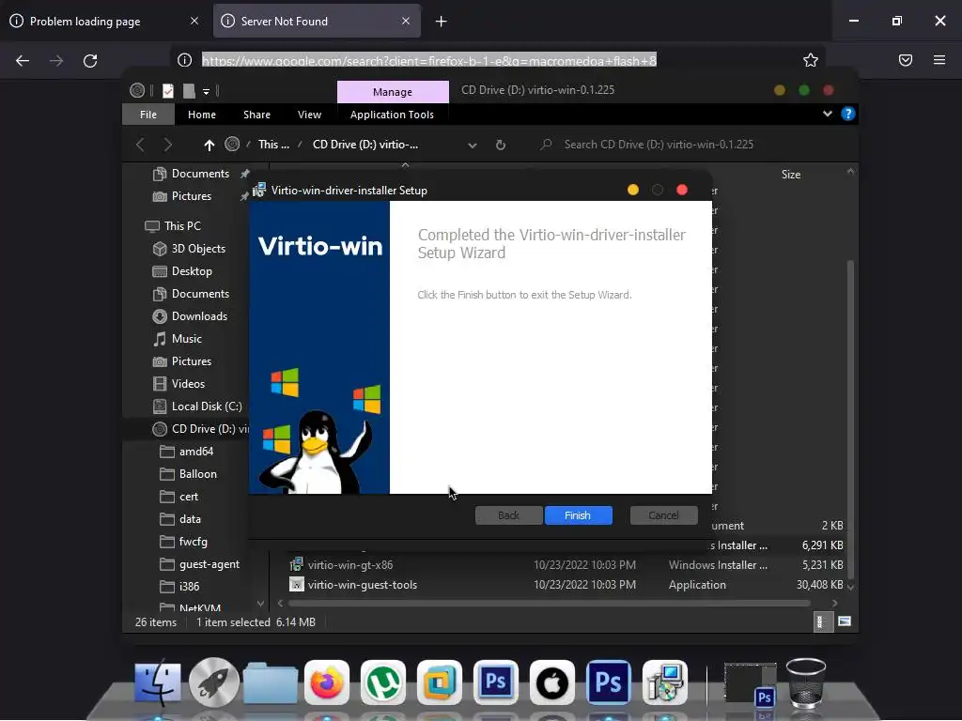Viewport: 962px width, 721px height.
Task: Select This PC in navigation pane
Action: pyautogui.click(x=182, y=226)
